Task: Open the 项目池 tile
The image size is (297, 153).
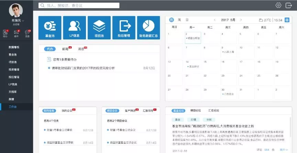Action: click(99, 28)
